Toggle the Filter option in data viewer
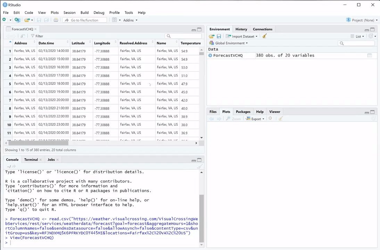 (x=37, y=36)
